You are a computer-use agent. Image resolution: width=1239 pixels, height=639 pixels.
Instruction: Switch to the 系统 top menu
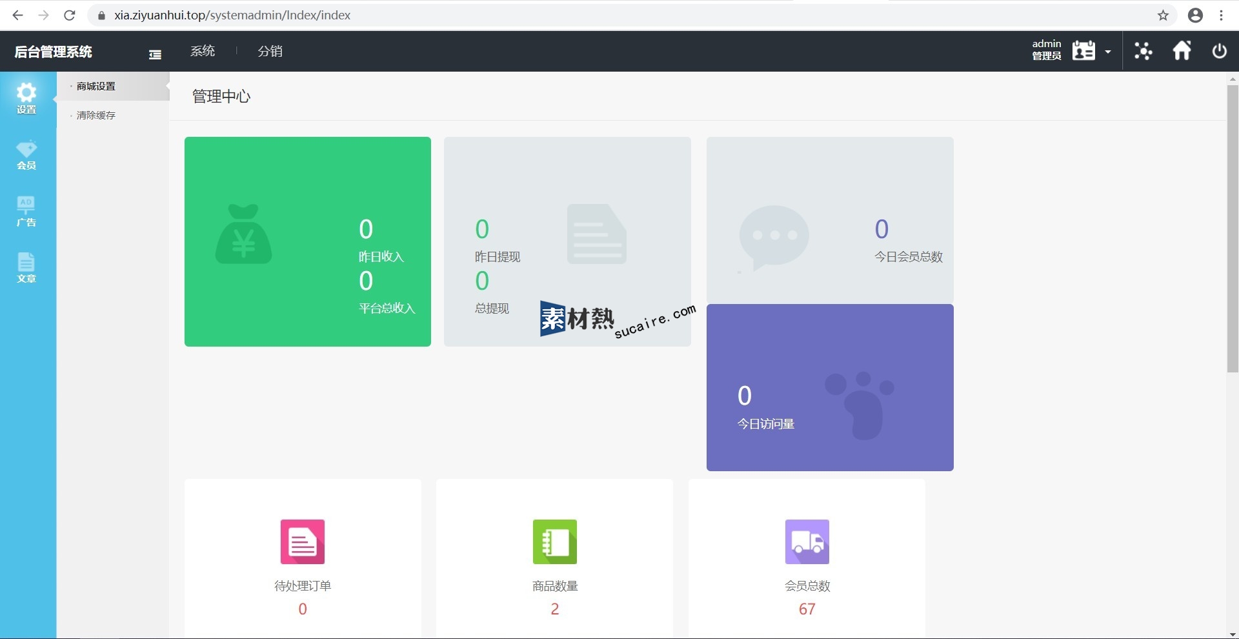tap(203, 51)
